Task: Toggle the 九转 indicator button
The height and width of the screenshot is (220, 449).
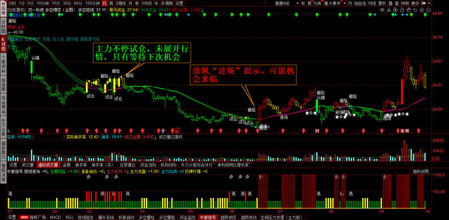Action: 317,4
